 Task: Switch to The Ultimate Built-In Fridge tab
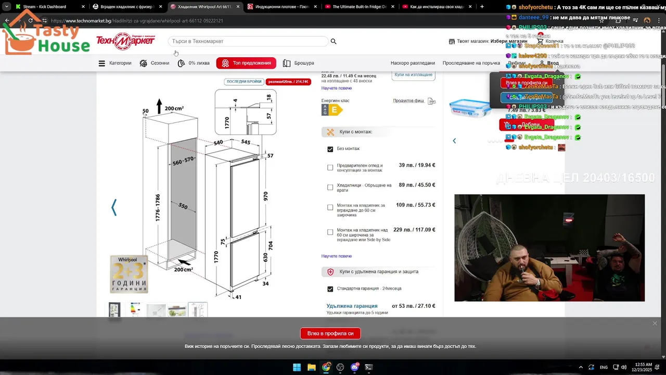point(360,7)
